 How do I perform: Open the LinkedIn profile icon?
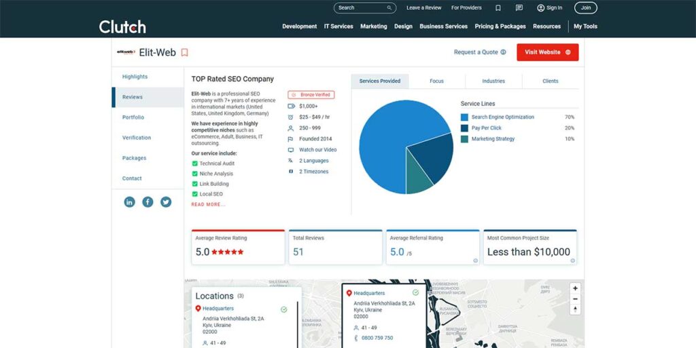(x=130, y=202)
